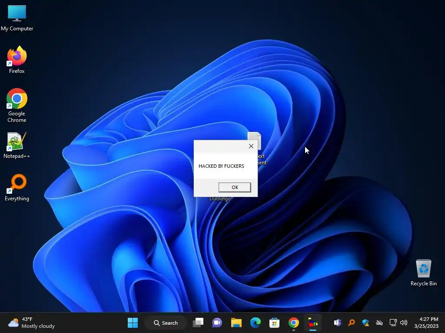Open network settings tray icon

tap(393, 323)
